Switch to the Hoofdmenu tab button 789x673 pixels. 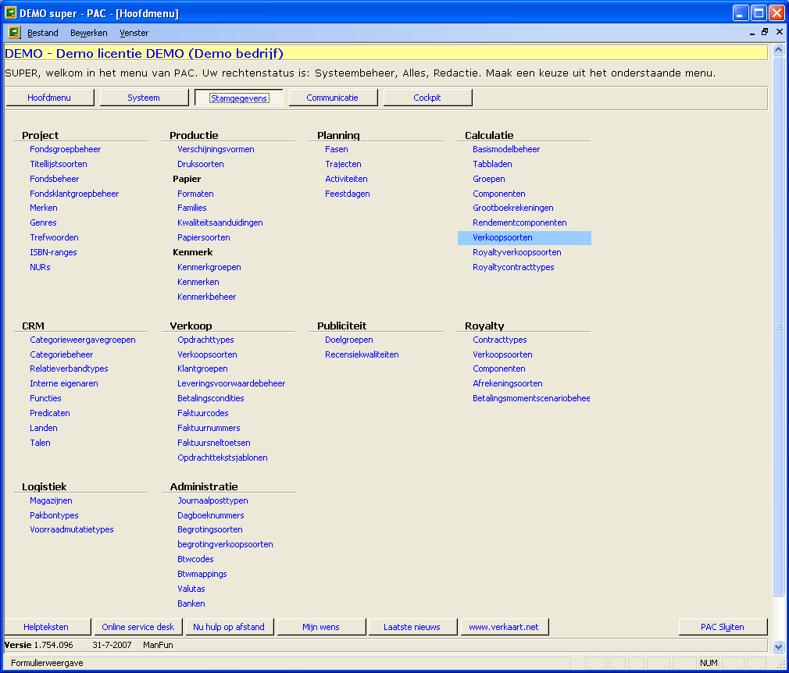[49, 98]
